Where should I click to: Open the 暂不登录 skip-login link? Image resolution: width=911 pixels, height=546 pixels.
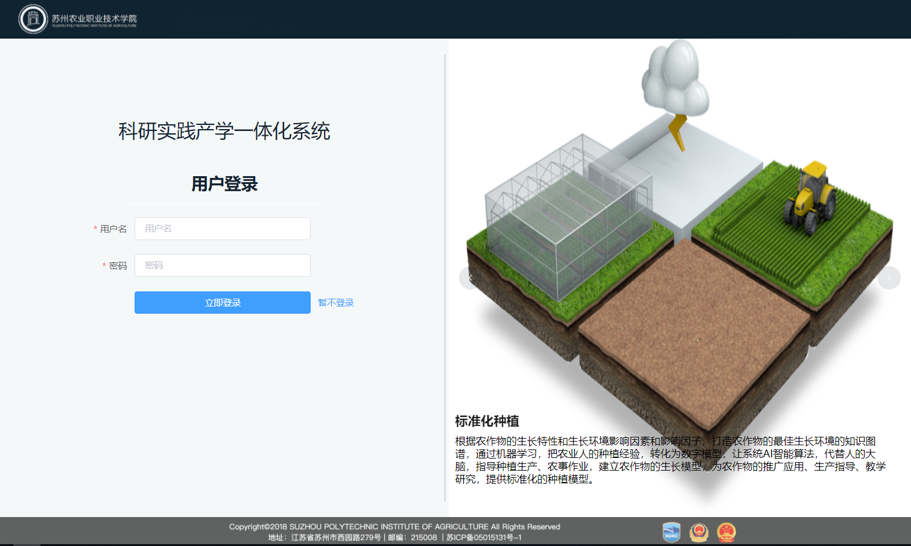click(335, 302)
